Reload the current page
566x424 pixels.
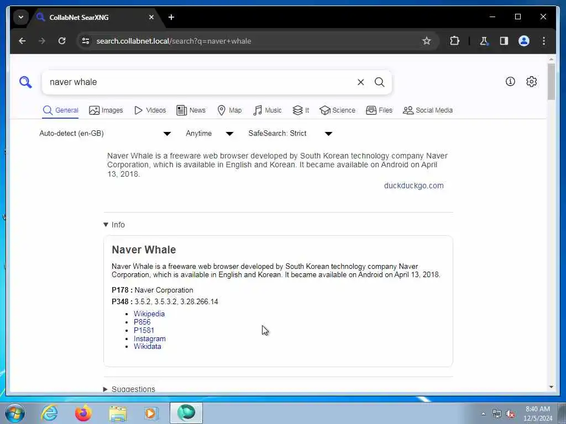(x=62, y=41)
